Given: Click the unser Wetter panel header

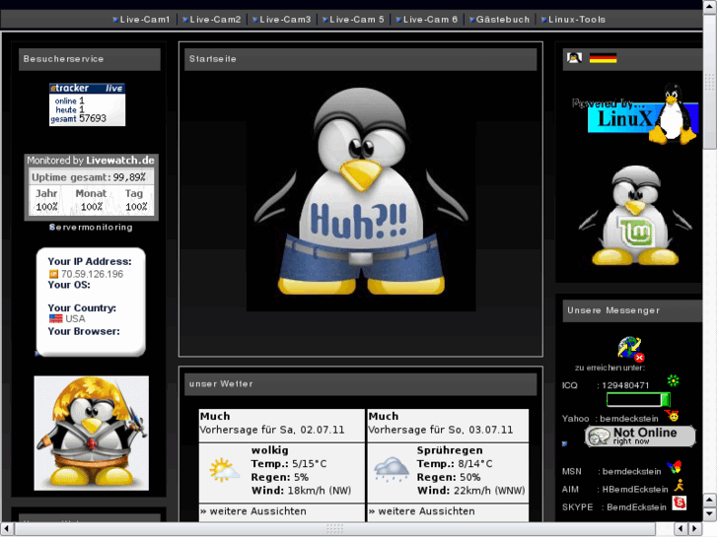Looking at the screenshot, I should (360, 384).
